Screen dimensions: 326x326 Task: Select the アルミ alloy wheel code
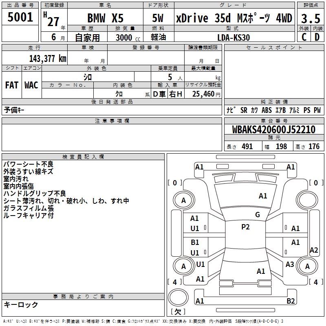(294, 110)
